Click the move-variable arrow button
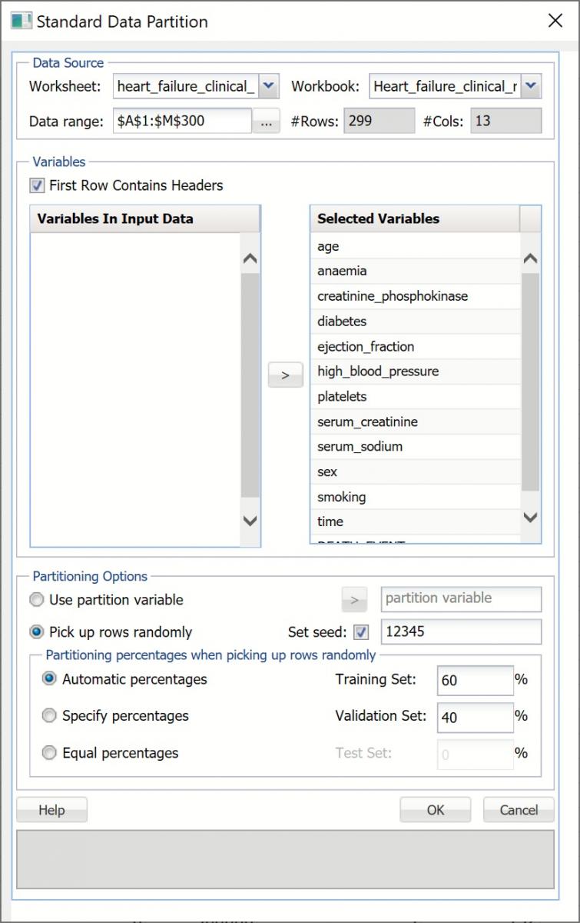The height and width of the screenshot is (923, 580). pyautogui.click(x=285, y=375)
